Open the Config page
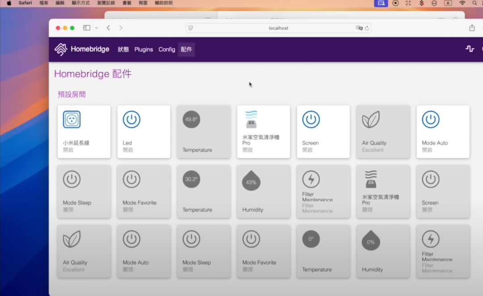Image resolution: width=483 pixels, height=296 pixels. (x=167, y=49)
